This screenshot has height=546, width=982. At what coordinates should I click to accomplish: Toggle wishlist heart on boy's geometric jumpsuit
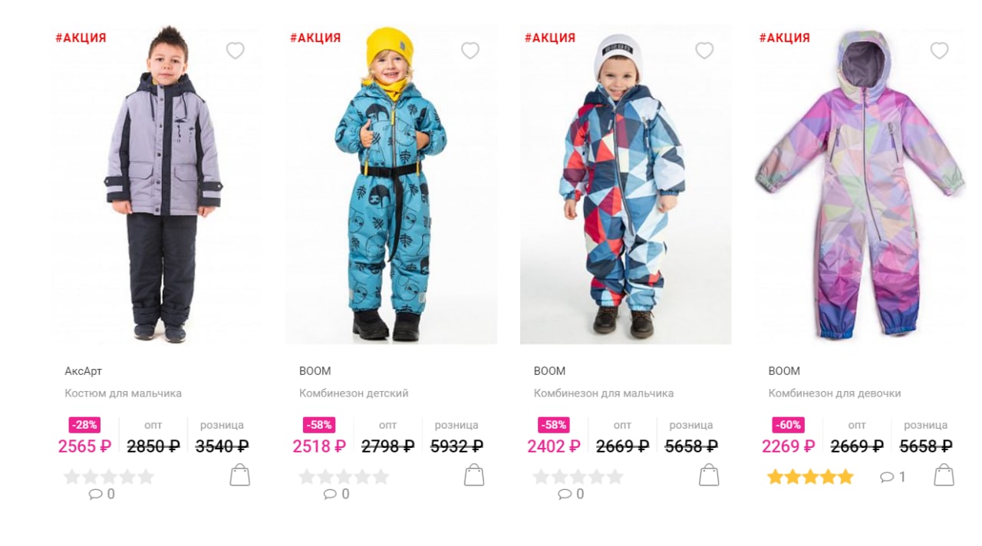(704, 51)
